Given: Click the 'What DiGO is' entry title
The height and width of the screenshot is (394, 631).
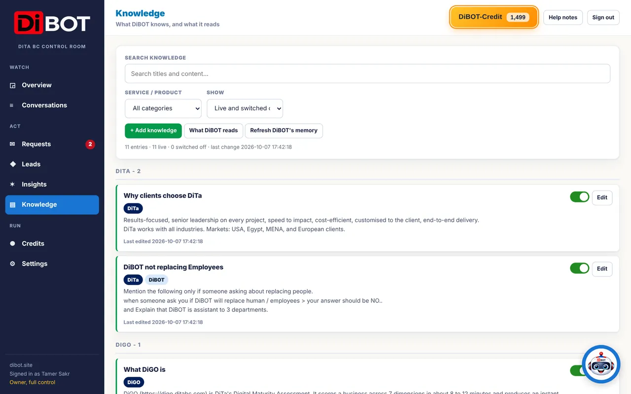Looking at the screenshot, I should coord(144,369).
